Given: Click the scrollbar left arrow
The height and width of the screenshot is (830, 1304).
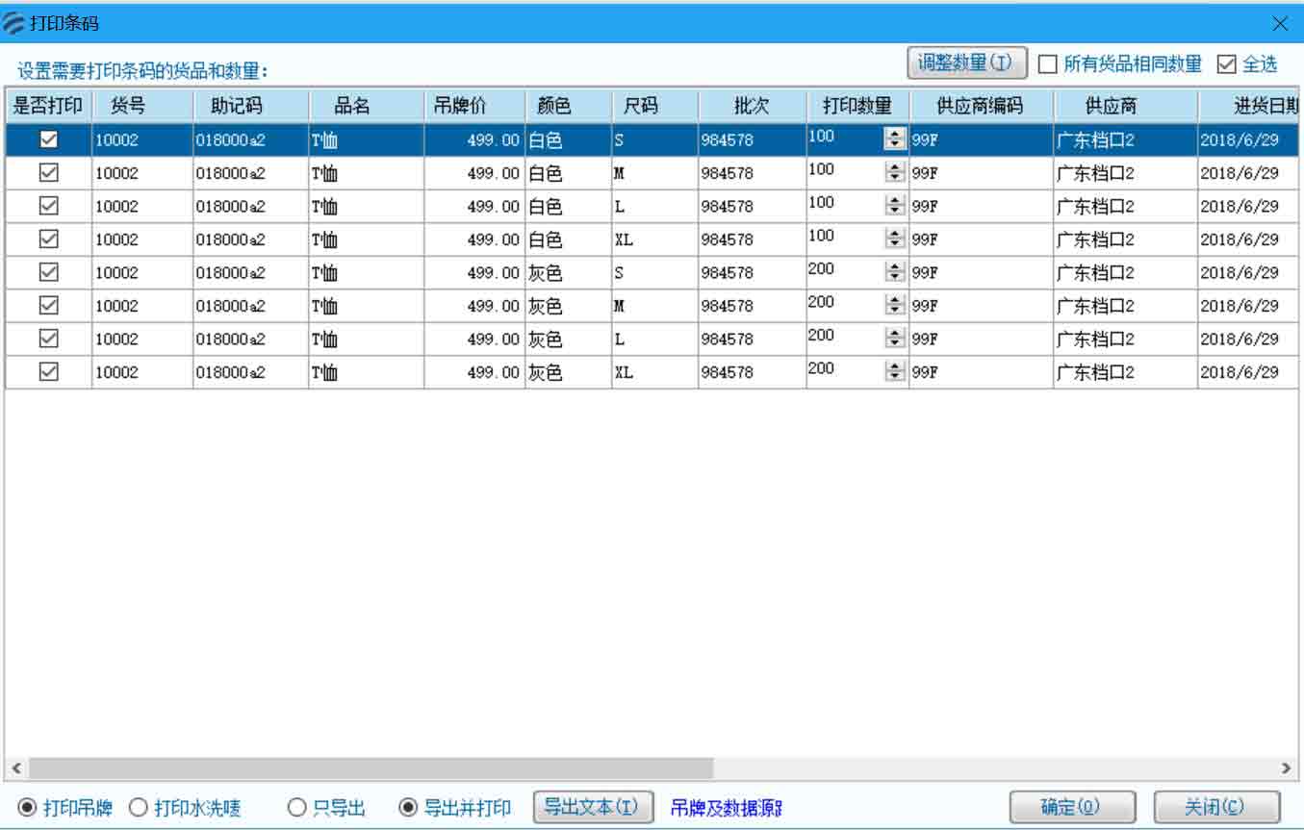Looking at the screenshot, I should [x=15, y=768].
